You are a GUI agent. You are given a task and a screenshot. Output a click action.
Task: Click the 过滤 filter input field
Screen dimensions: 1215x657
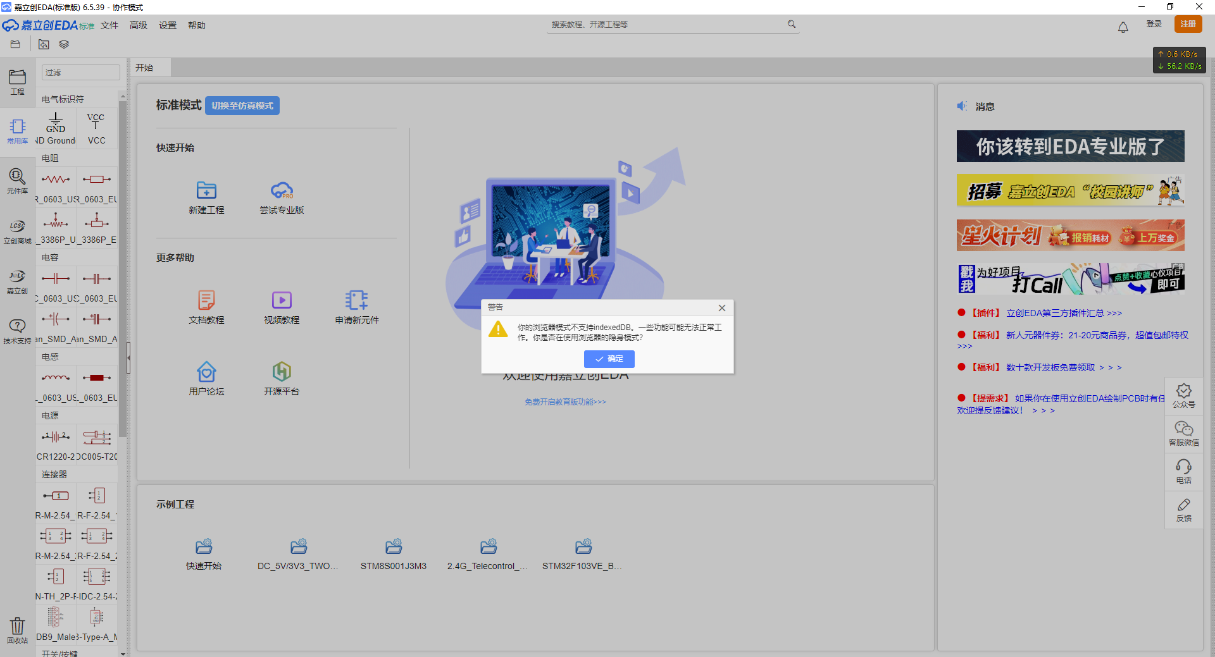[x=80, y=73]
